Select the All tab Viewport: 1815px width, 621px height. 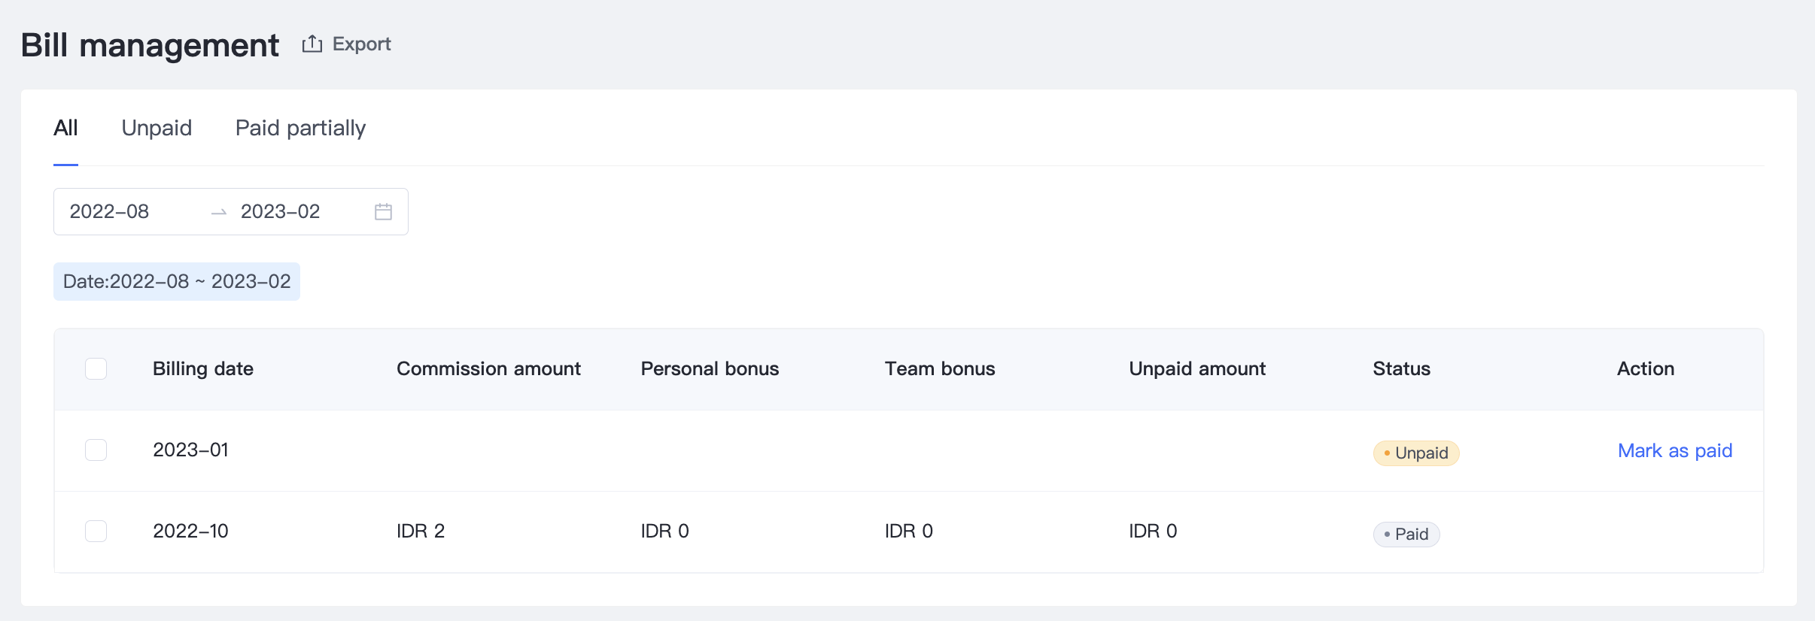click(65, 128)
